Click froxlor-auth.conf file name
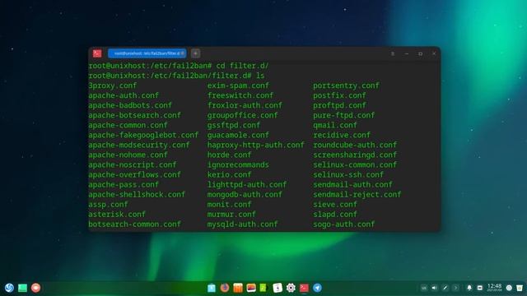527x296 pixels. tap(245, 105)
